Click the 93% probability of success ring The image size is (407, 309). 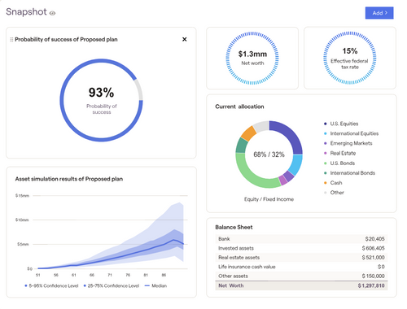(101, 100)
